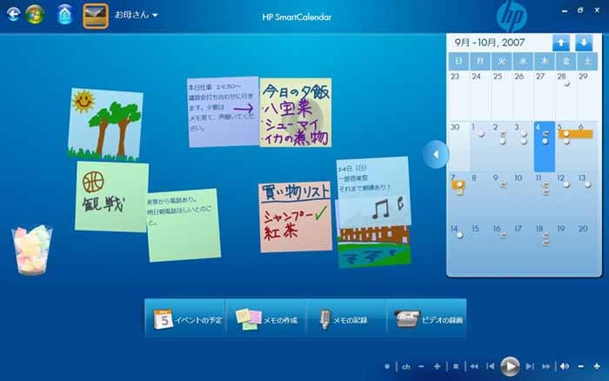Lower volume with the minus button
The image size is (609, 381).
[581, 366]
